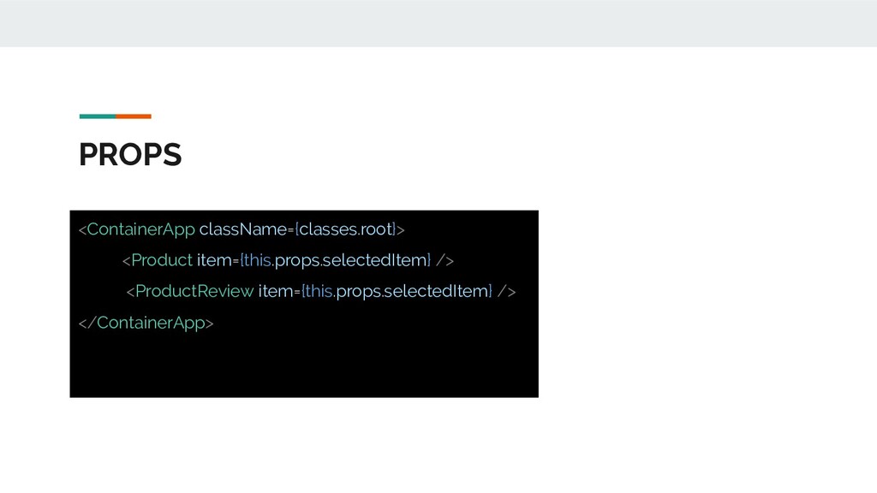Image resolution: width=877 pixels, height=493 pixels.
Task: Click item attribute on the ProductReview line
Action: click(276, 291)
